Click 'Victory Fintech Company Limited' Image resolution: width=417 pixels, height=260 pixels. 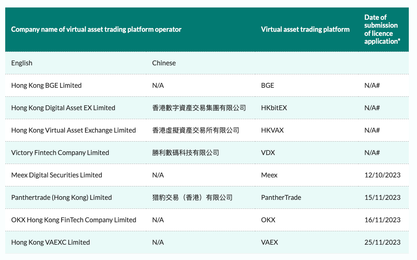(x=60, y=153)
